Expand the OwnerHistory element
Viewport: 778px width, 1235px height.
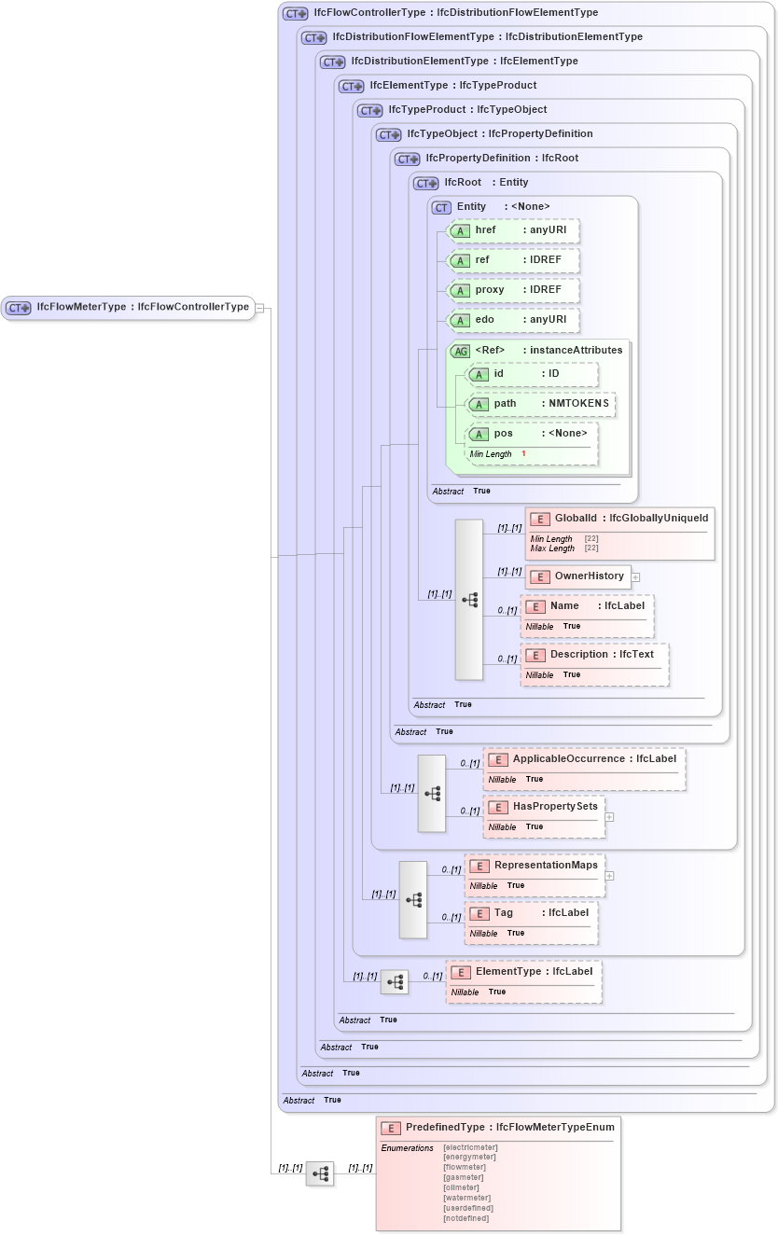pos(635,576)
